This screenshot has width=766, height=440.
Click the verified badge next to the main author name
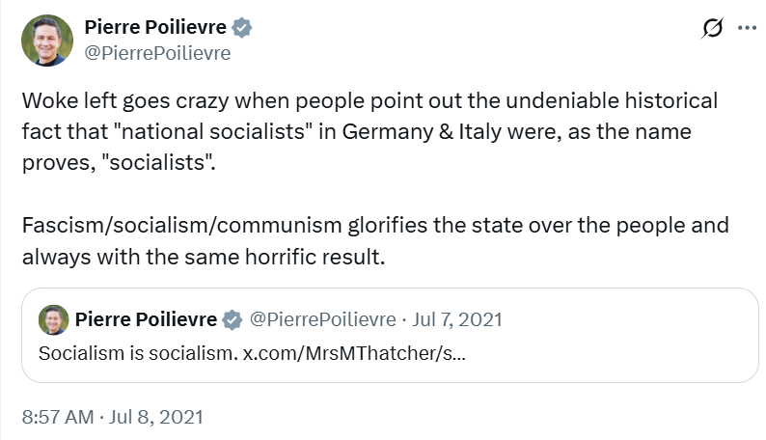[x=242, y=27]
